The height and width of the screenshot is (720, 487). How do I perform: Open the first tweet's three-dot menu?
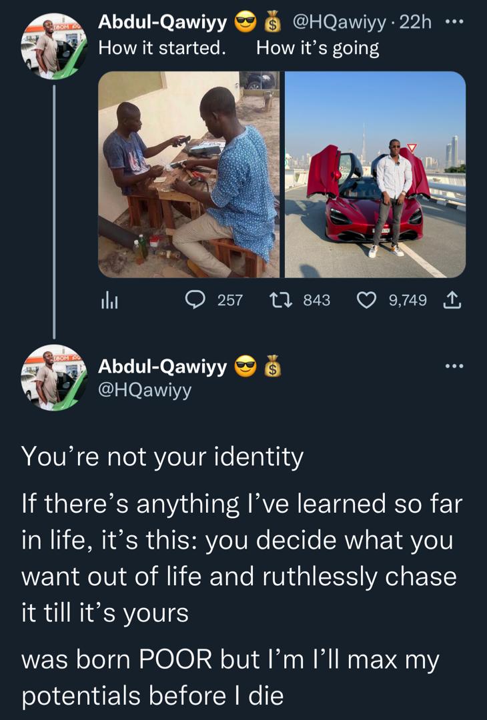[455, 21]
